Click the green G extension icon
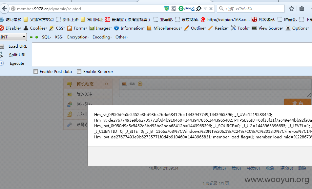This screenshot has height=189, width=312. [181, 9]
